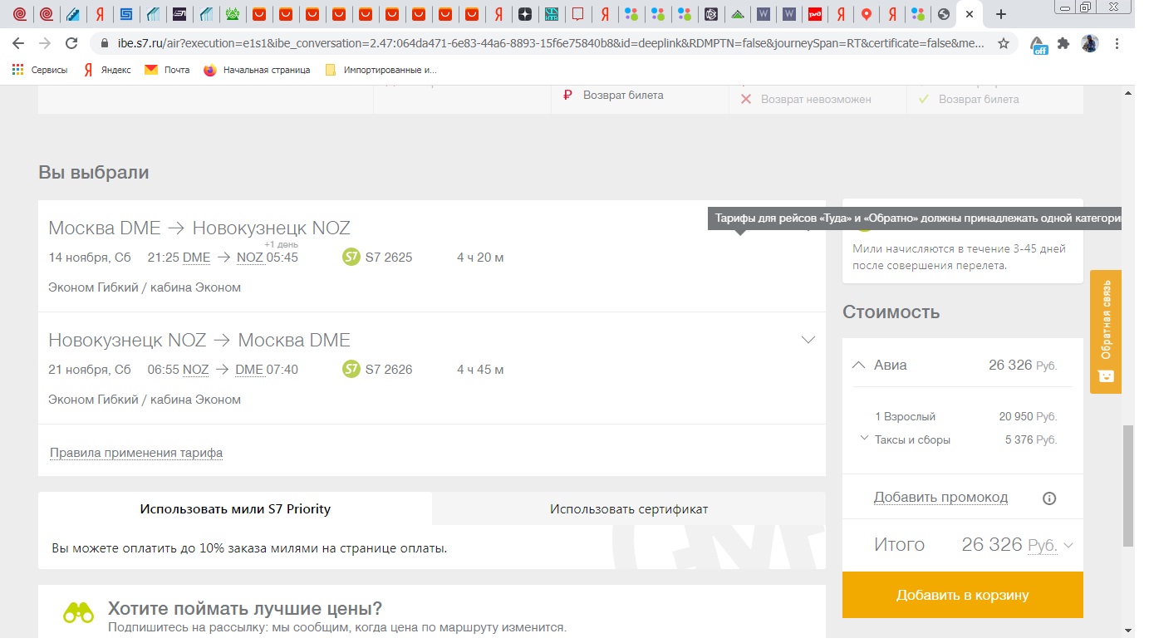Open the Почта bookmark
This screenshot has height=643, width=1149.
tap(167, 70)
